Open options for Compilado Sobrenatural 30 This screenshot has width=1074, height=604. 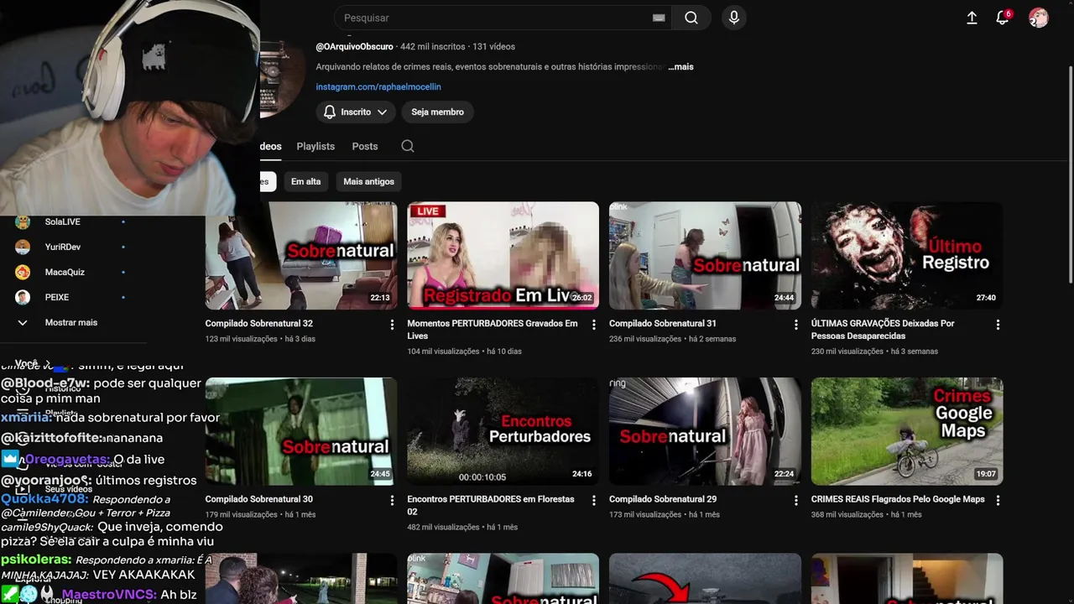coord(392,500)
